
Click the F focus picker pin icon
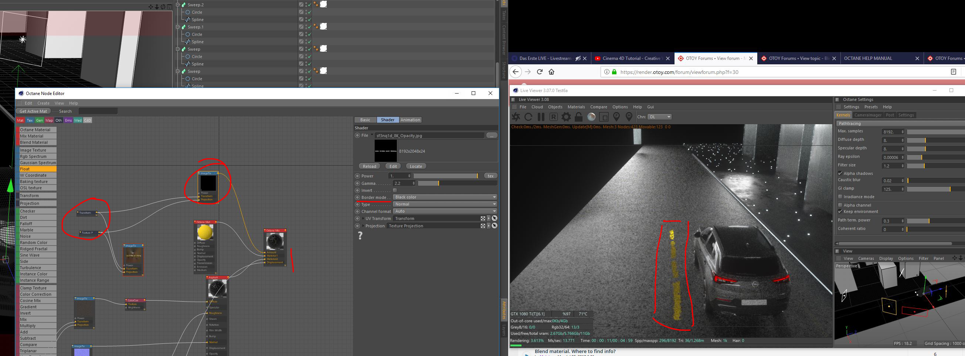pos(616,117)
